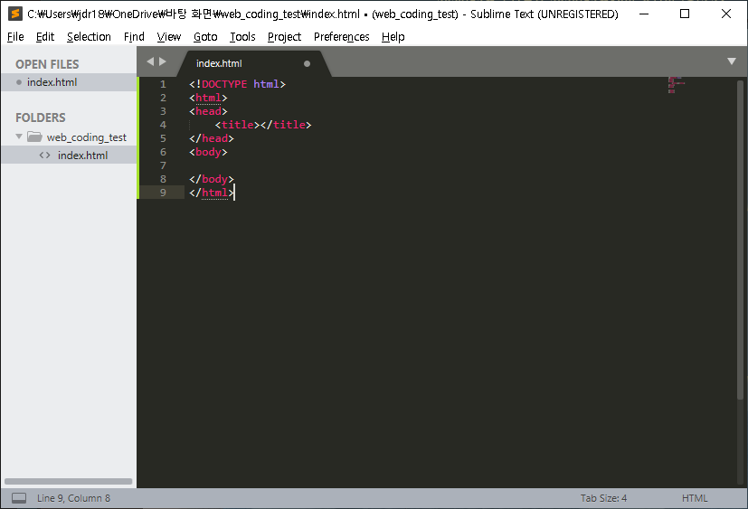Open index.html in the Folders tree
The image size is (748, 509).
pos(69,155)
